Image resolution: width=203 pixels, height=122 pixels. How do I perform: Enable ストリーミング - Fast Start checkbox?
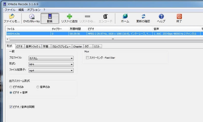point(87,58)
